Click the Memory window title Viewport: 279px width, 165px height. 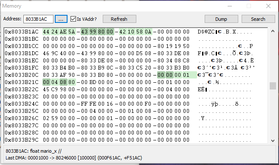tap(12, 6)
